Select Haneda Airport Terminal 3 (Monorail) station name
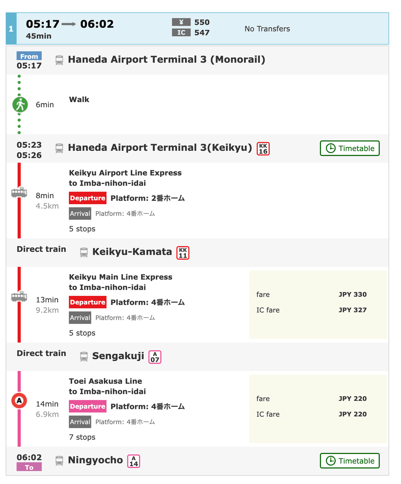The image size is (401, 484). coord(166,59)
